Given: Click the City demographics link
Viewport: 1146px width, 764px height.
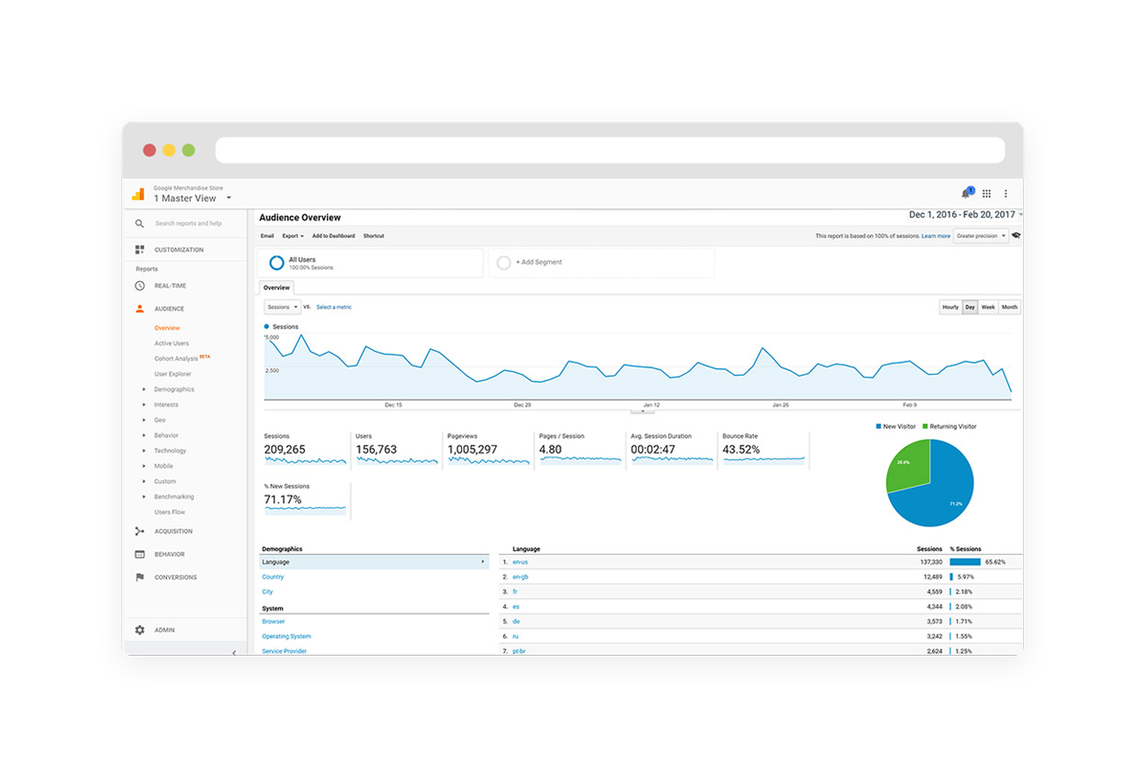Looking at the screenshot, I should (267, 591).
